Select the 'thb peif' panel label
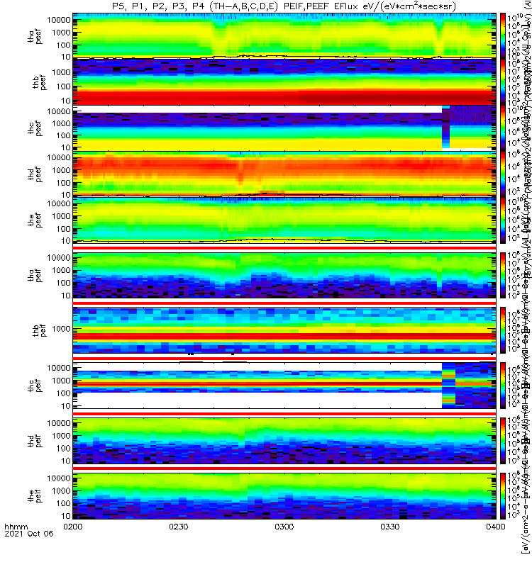The width and height of the screenshot is (532, 567). point(39,330)
